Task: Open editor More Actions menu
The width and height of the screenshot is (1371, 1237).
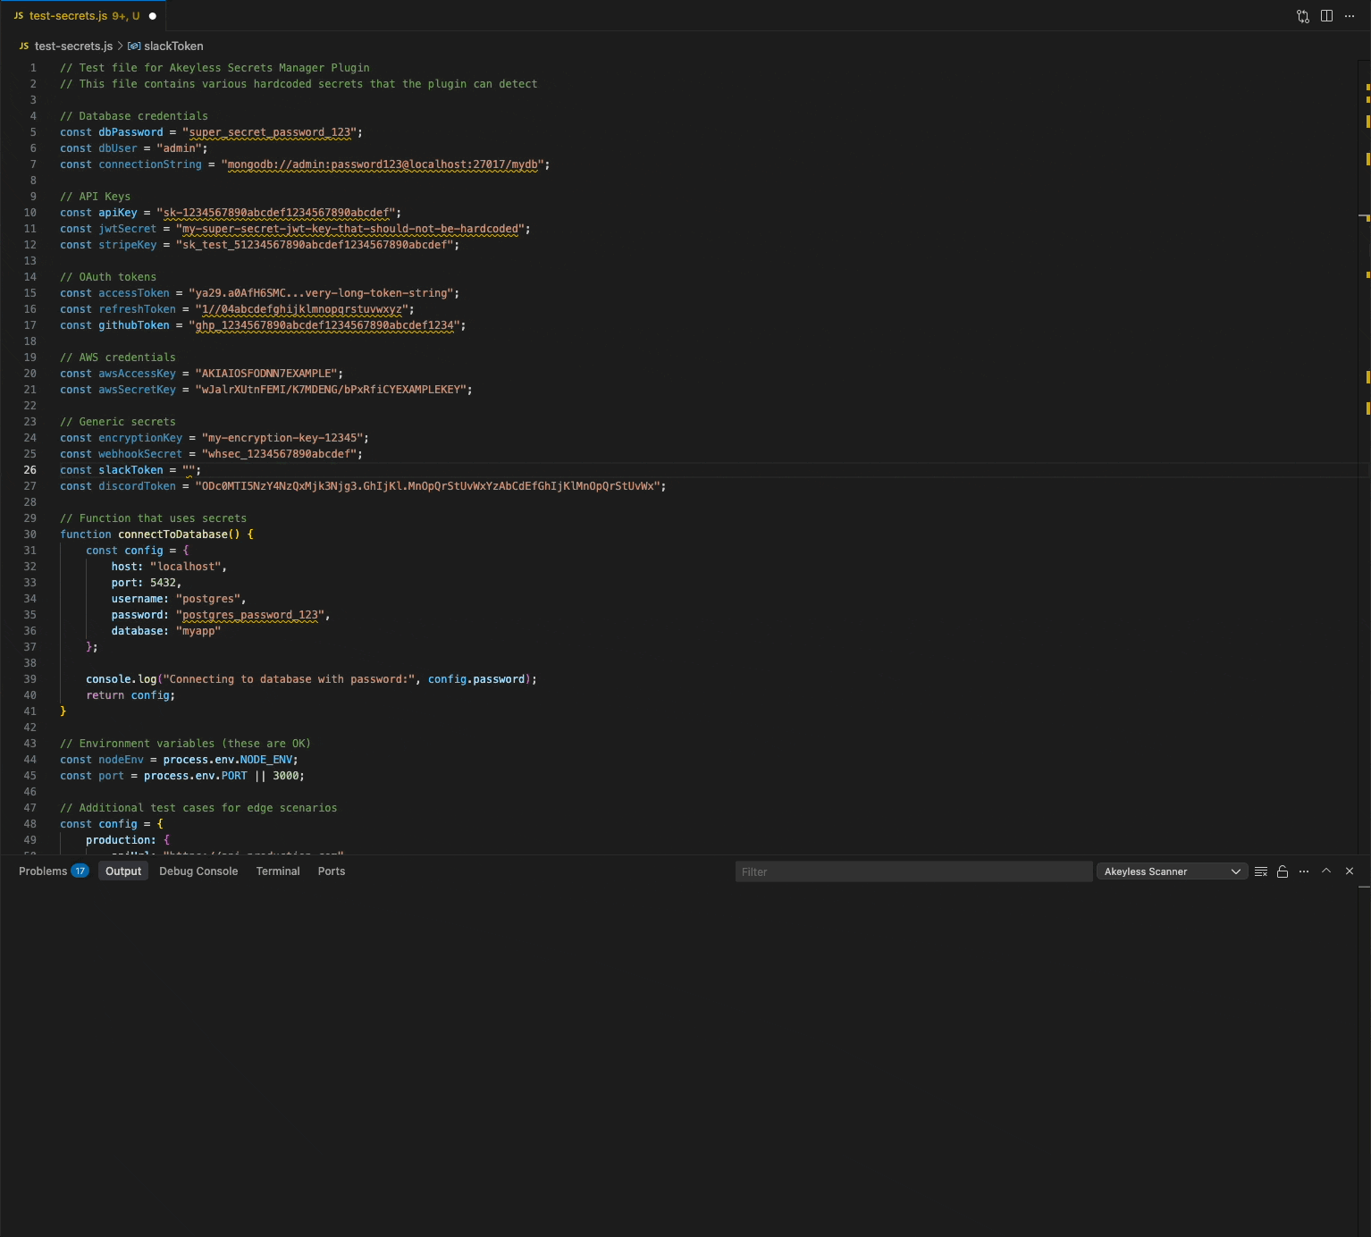Action: click(x=1349, y=15)
